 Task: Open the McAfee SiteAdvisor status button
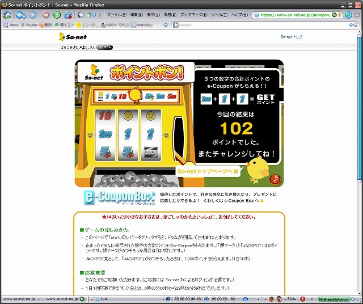(334, 299)
